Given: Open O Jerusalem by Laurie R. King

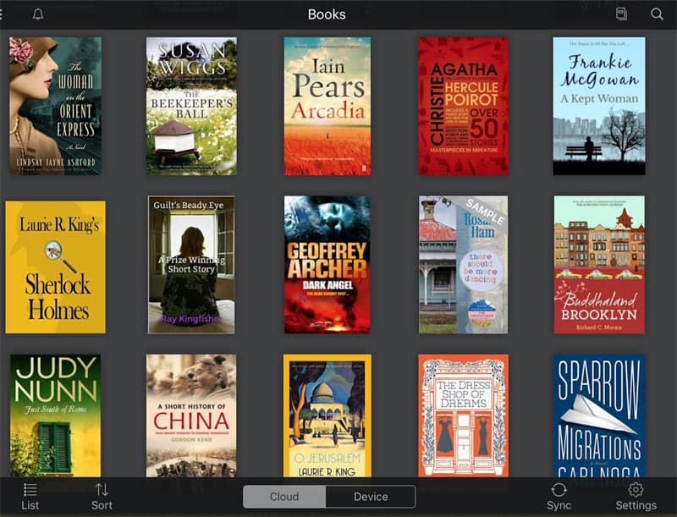Looking at the screenshot, I should point(327,415).
